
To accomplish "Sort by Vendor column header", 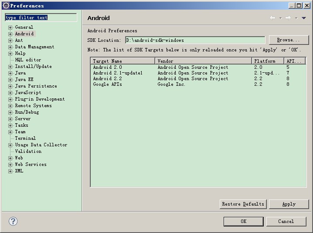I will tap(203, 61).
